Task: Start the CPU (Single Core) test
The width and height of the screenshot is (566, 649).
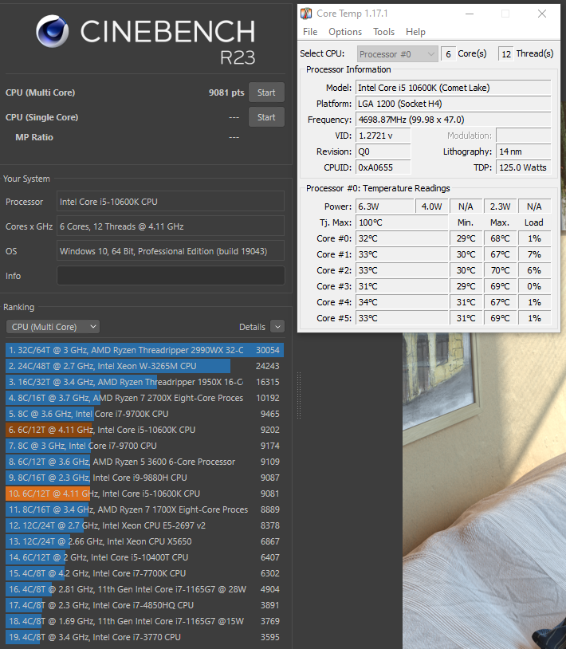Action: pyautogui.click(x=266, y=117)
